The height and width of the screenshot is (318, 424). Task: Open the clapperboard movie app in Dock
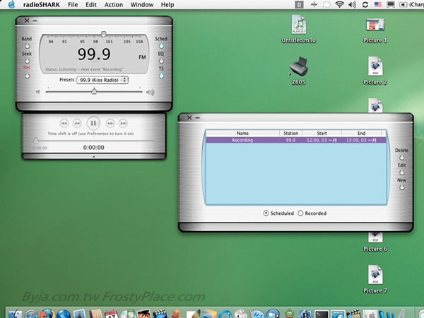(x=160, y=313)
